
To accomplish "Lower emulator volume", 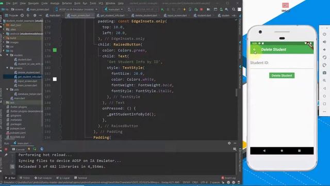I will [x=324, y=50].
